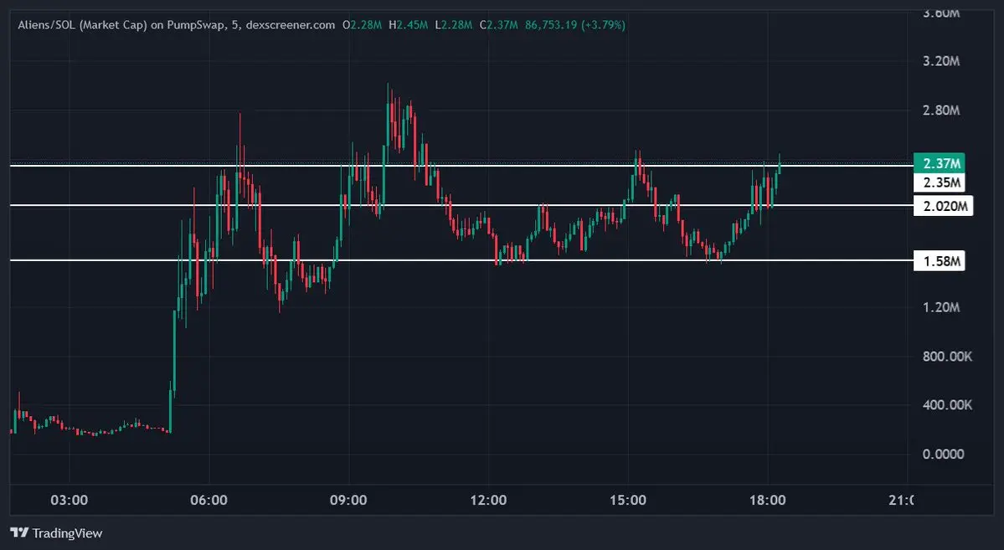This screenshot has width=1004, height=550.
Task: Click the 400.00K price axis value
Action: tap(947, 405)
